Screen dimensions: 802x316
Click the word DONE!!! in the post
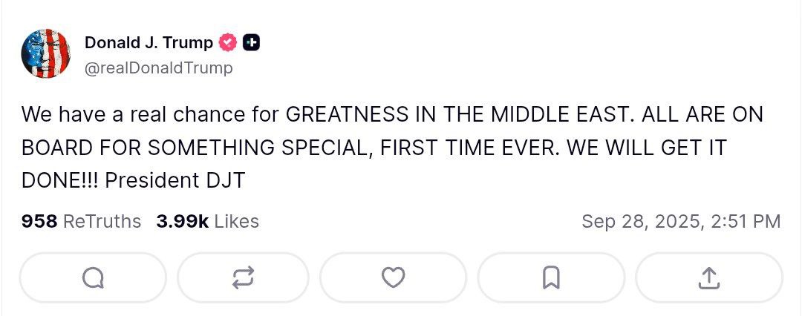[59, 180]
